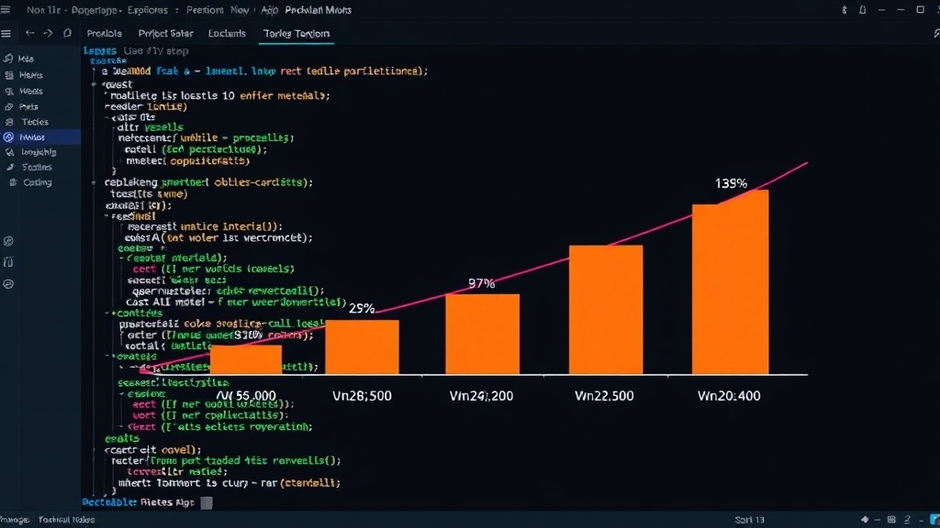This screenshot has width=940, height=528.
Task: Select 'Hants' in the sidebar
Action: pyautogui.click(x=31, y=75)
